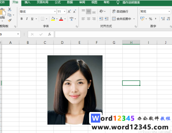The width and height of the screenshot is (172, 133).
Task: Open the font size dropdown
Action: [x=64, y=12]
